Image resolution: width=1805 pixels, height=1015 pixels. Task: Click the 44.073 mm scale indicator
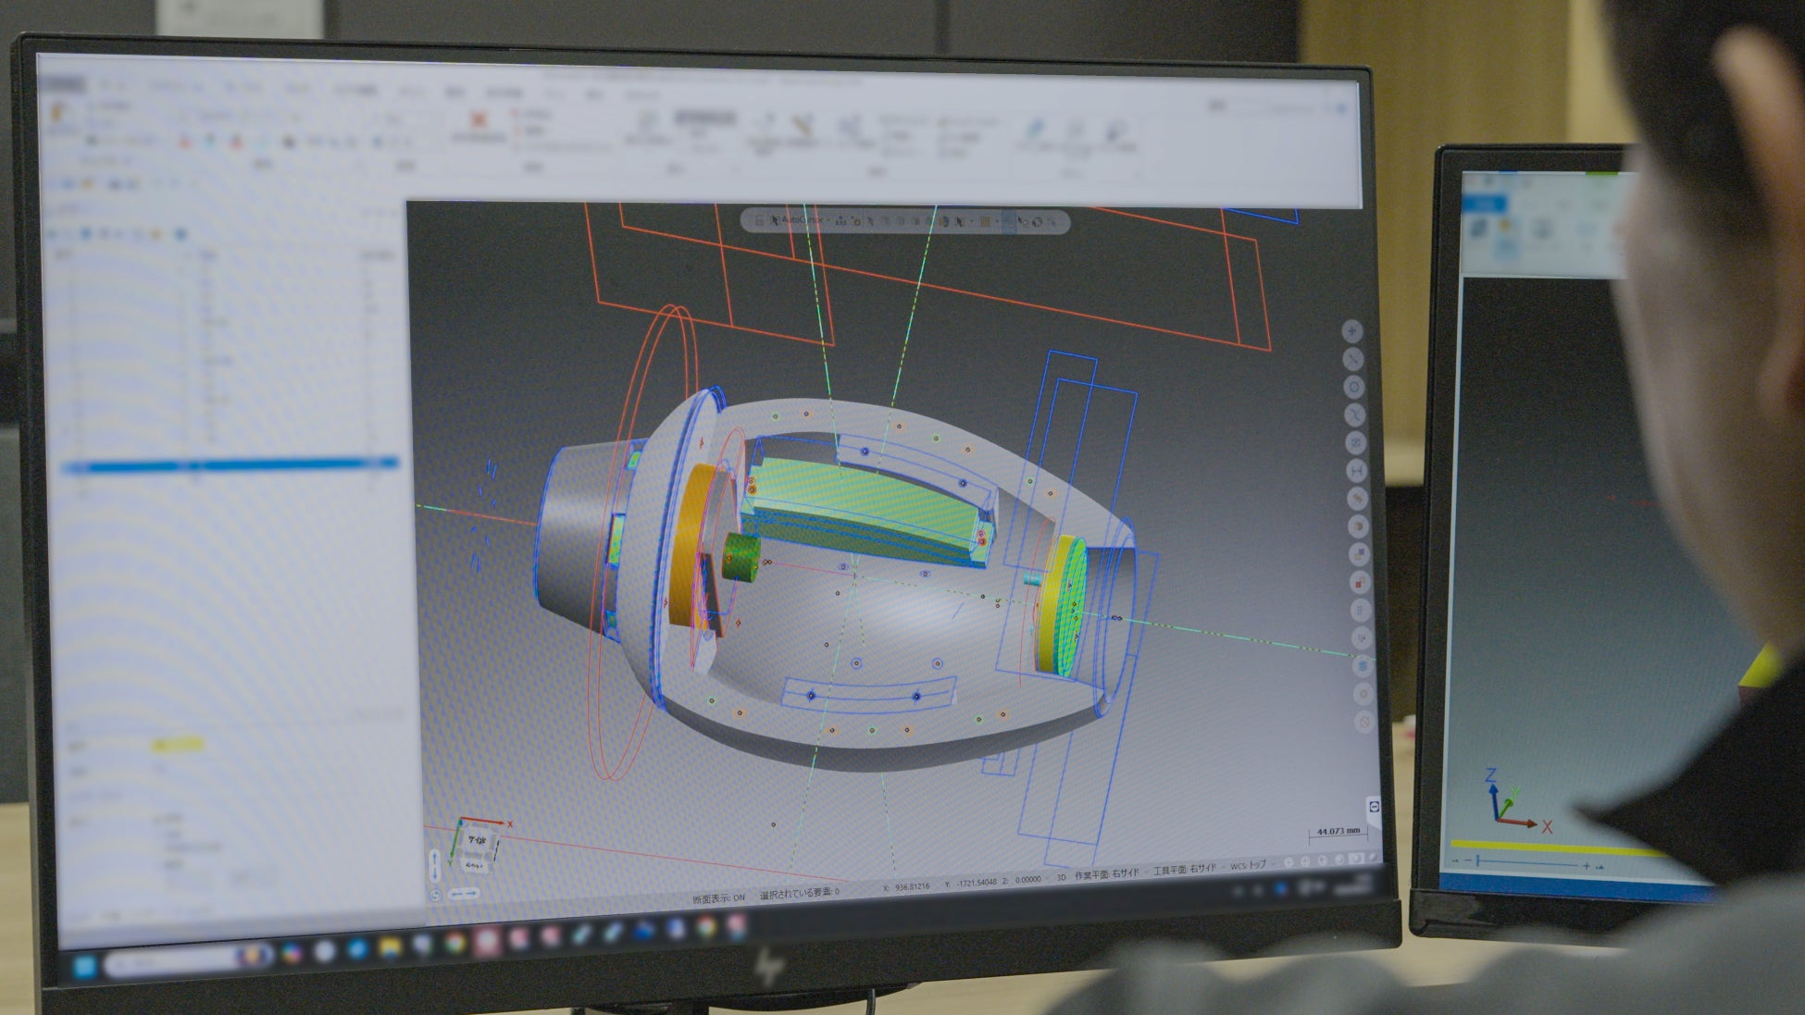[1338, 832]
